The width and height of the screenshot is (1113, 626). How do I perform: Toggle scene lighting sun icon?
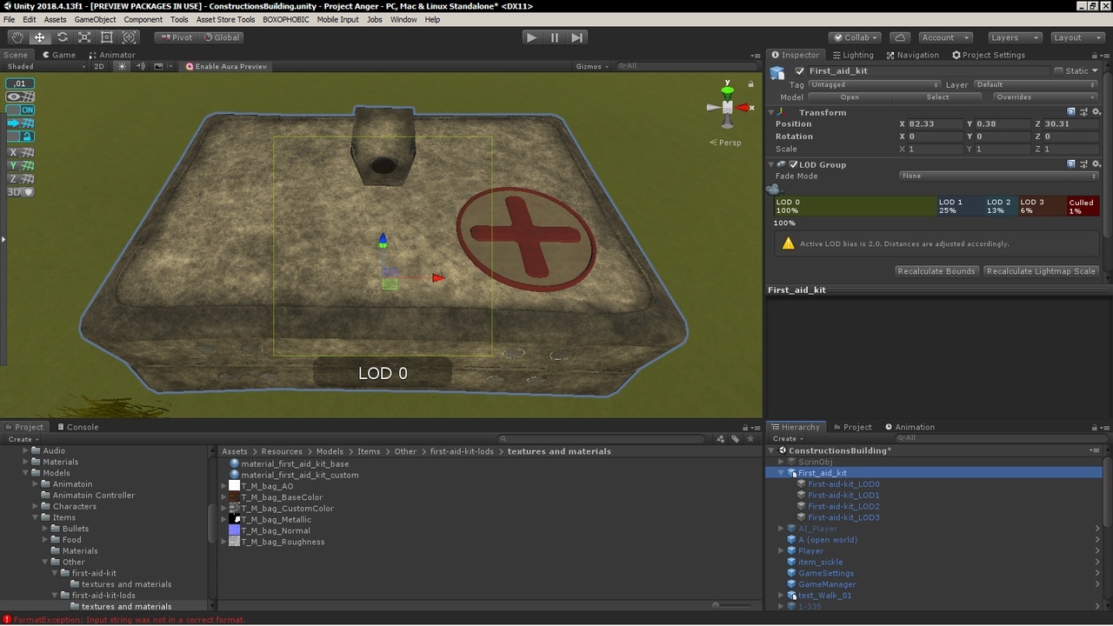122,66
